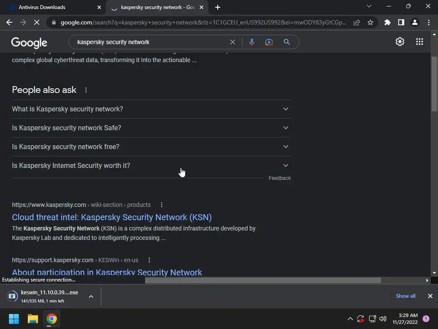Click the "People also ask" heading
Screen dimensions: 438x329
pyautogui.click(x=44, y=90)
